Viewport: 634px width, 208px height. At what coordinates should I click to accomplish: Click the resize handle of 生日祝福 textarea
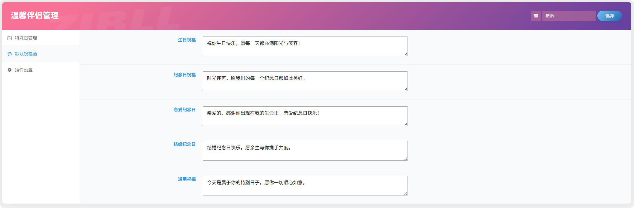tap(406, 54)
